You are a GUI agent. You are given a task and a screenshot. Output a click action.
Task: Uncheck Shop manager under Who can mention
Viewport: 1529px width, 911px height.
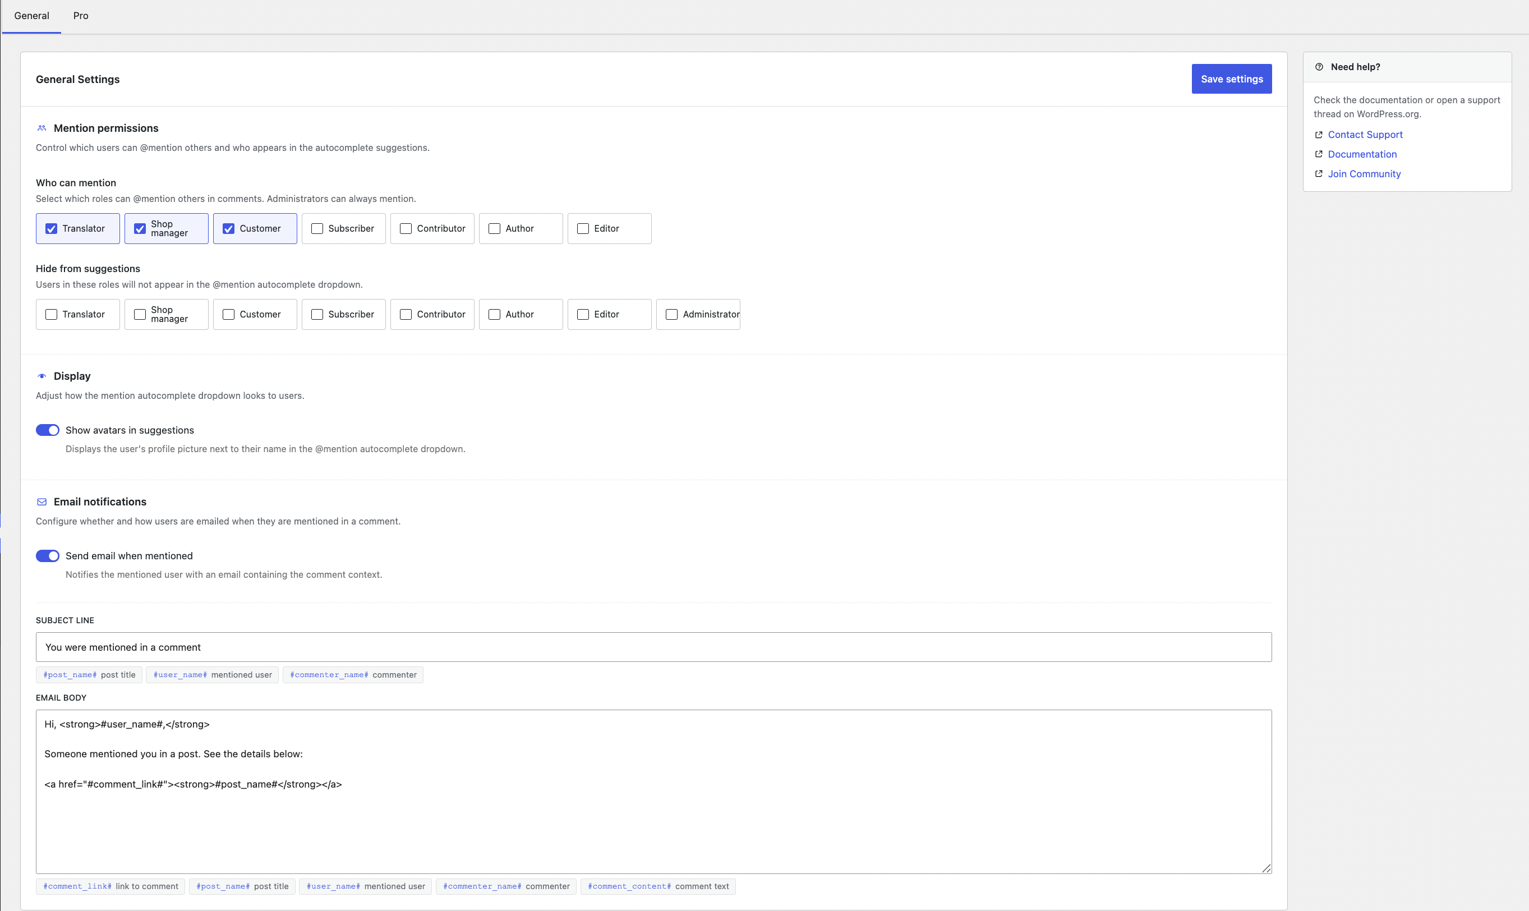point(140,229)
